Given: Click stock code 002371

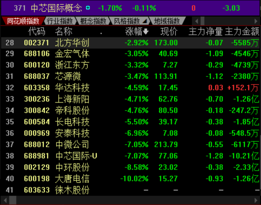Looking at the screenshot, I should coord(37,43).
